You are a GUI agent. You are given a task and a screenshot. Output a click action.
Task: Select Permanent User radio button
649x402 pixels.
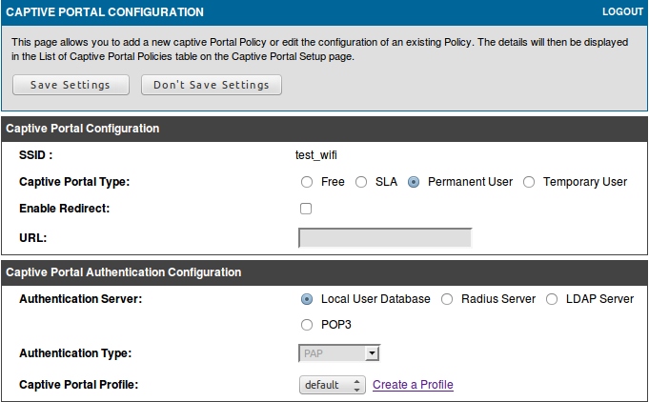point(414,182)
